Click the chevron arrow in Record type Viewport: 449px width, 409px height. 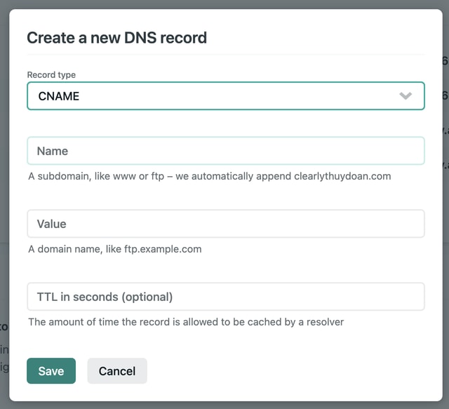click(406, 95)
